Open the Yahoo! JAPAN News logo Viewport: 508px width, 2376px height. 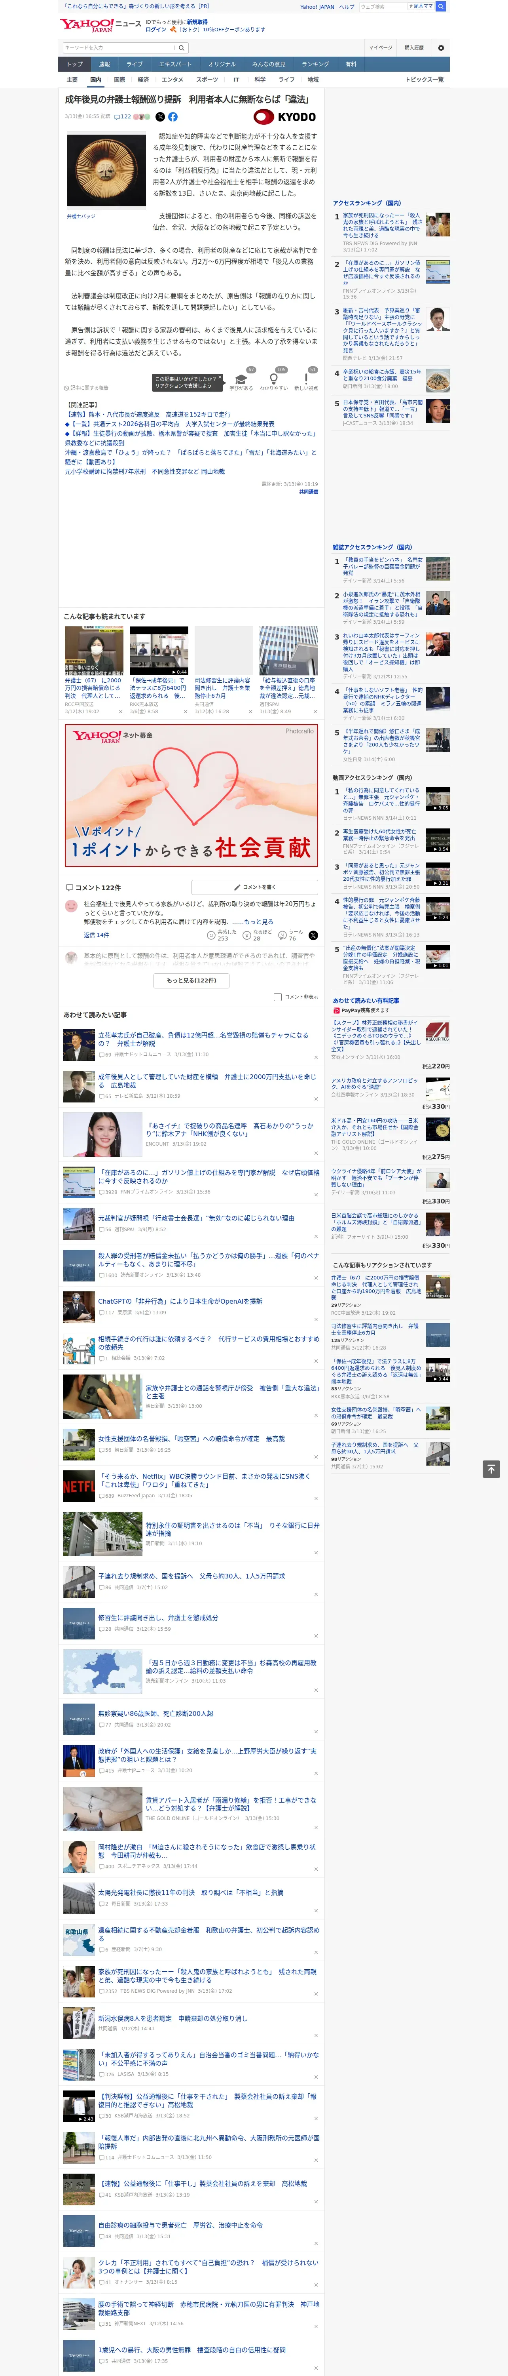(100, 25)
